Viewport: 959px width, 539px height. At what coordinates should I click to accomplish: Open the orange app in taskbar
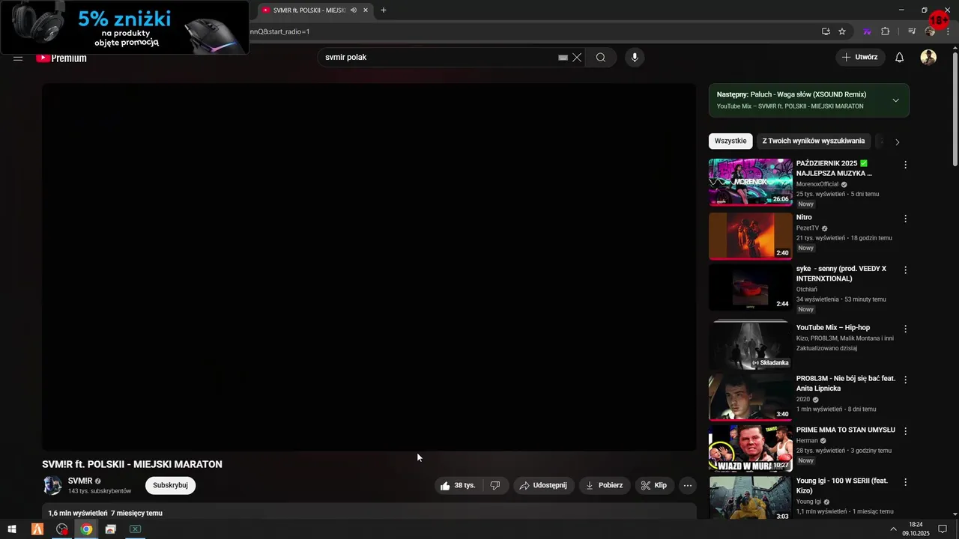pyautogui.click(x=37, y=529)
